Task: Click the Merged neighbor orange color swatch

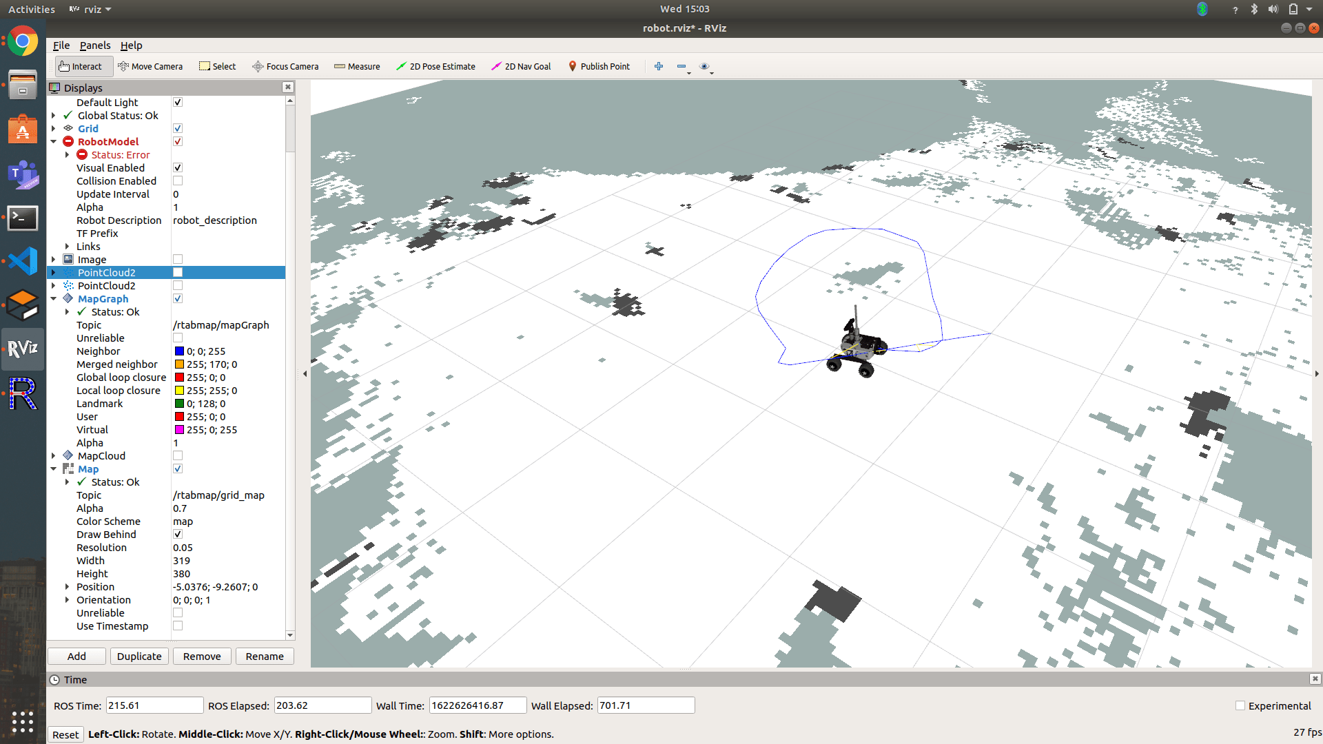Action: tap(179, 364)
